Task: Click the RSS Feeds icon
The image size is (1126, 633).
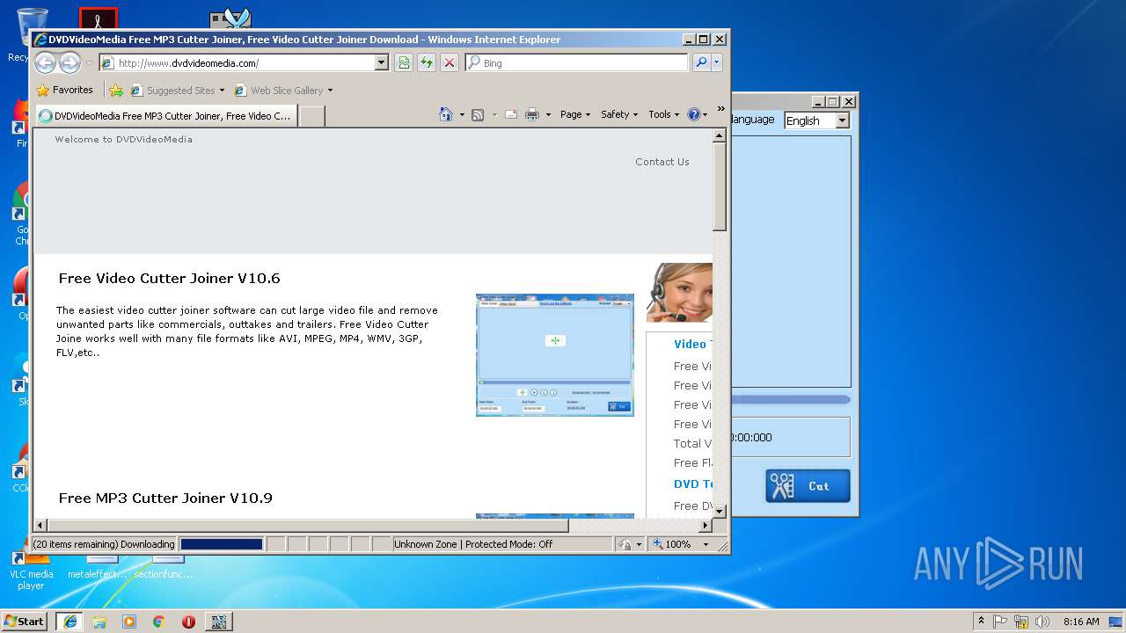Action: pos(478,114)
